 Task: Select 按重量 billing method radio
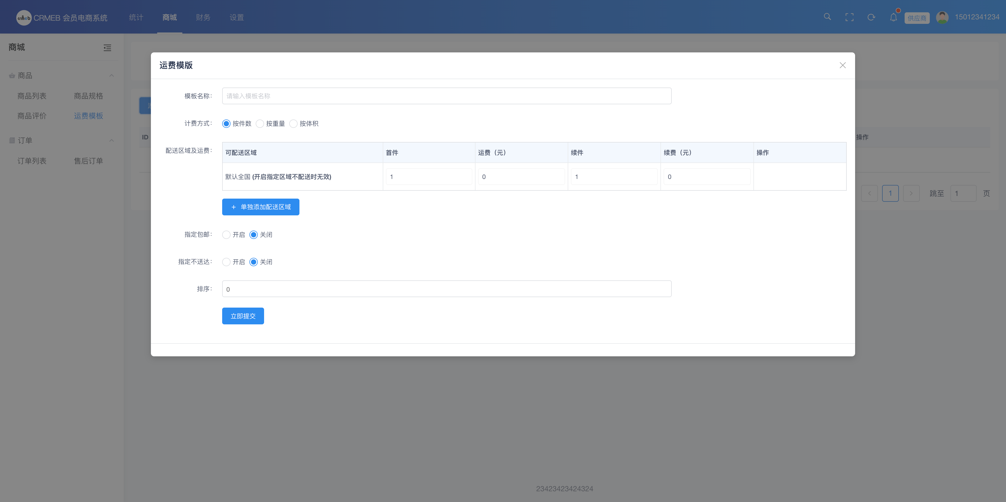coord(260,124)
